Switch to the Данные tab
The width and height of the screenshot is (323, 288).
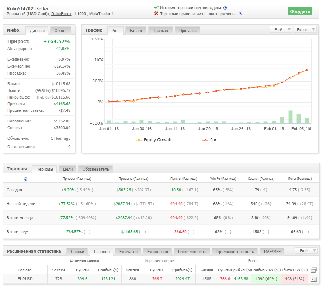pos(37,31)
